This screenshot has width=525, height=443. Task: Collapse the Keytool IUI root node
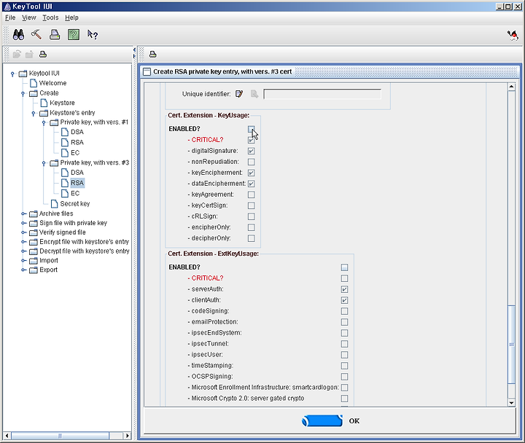12,74
